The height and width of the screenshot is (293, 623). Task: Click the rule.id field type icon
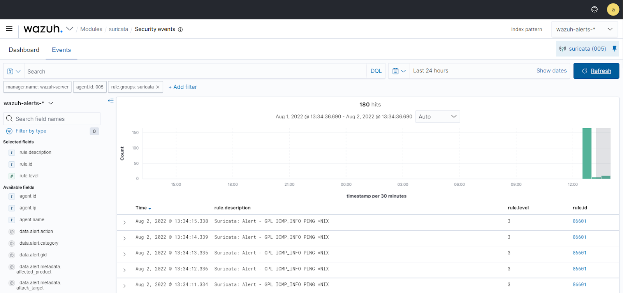click(x=12, y=164)
